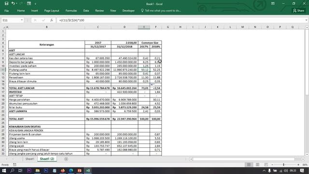This screenshot has height=174, width=309.
Task: Click the Name Box showing E11
Action: click(11, 20)
